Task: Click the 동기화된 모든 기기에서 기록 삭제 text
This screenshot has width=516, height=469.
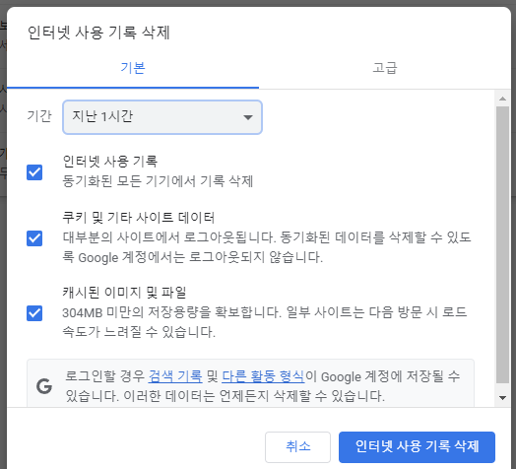Action: [x=158, y=181]
